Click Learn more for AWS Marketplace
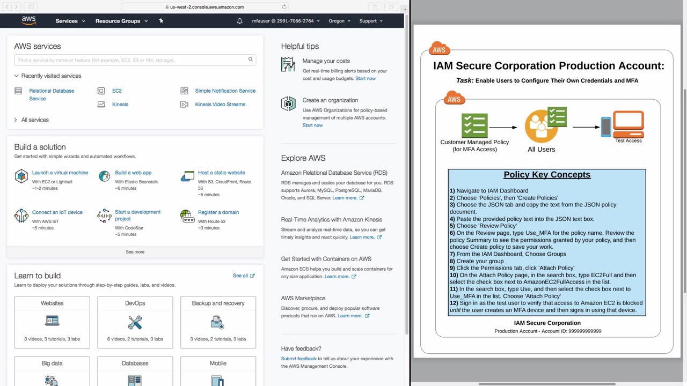Image resolution: width=687 pixels, height=386 pixels. click(x=353, y=316)
